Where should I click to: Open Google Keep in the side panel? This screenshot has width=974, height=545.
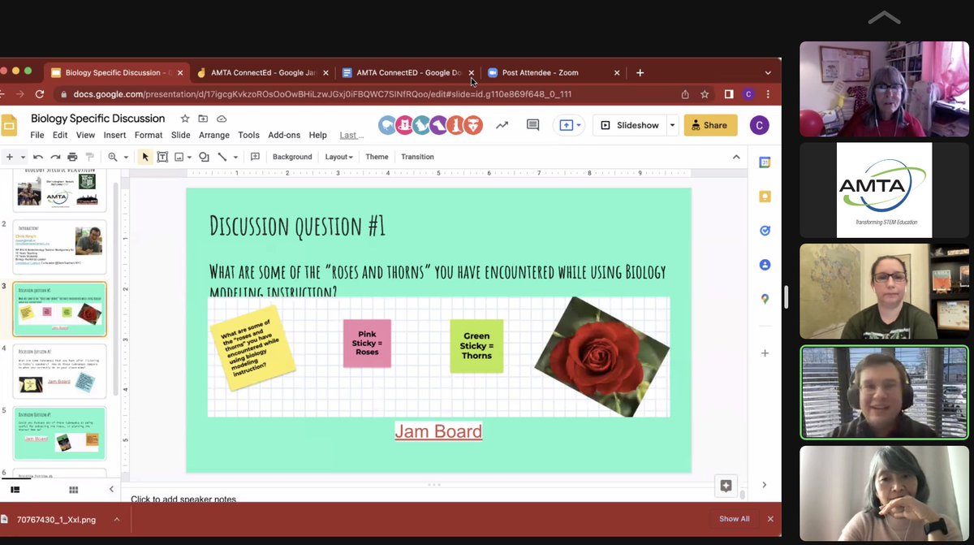tap(764, 196)
